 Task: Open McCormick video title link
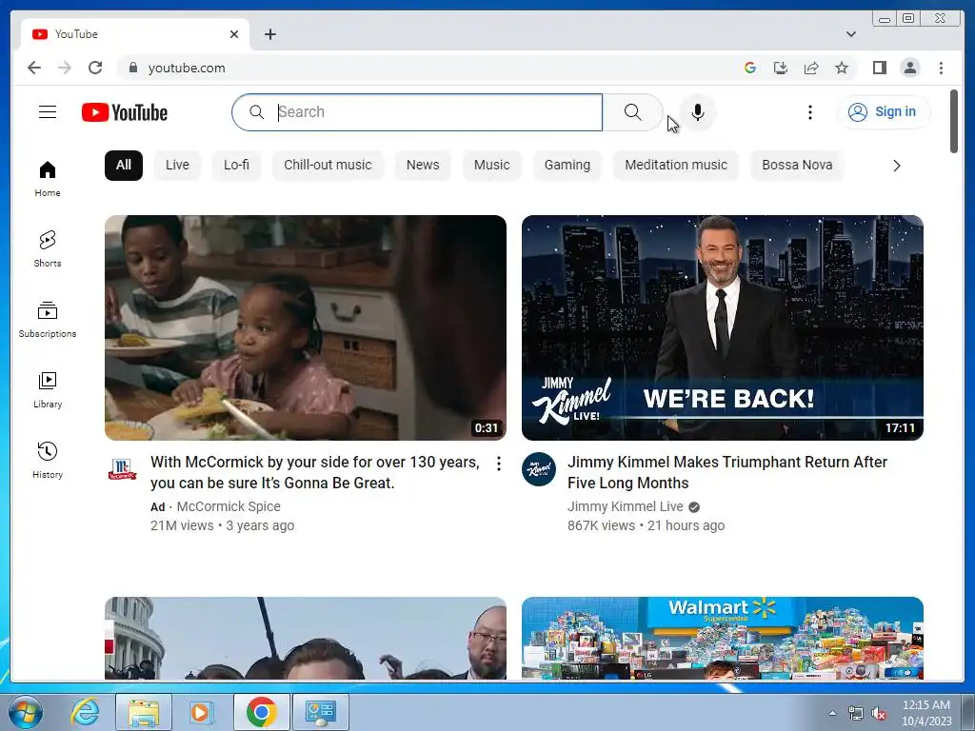point(314,472)
